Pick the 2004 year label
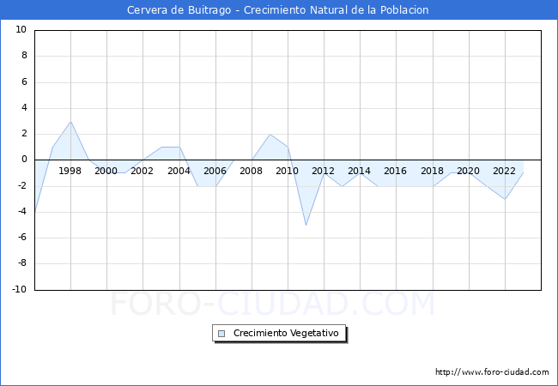 point(179,171)
